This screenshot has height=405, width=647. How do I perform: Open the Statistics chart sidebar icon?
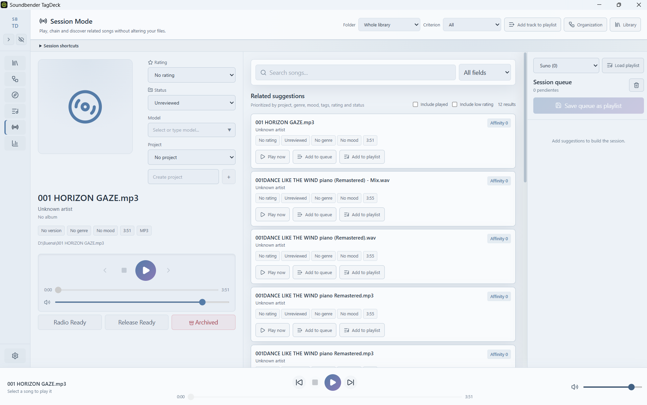(15, 143)
